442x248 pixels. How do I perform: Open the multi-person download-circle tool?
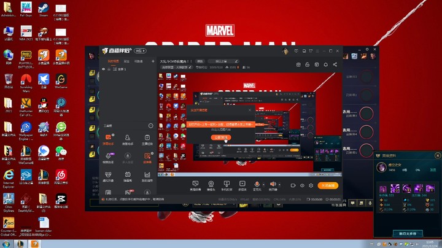point(128,158)
